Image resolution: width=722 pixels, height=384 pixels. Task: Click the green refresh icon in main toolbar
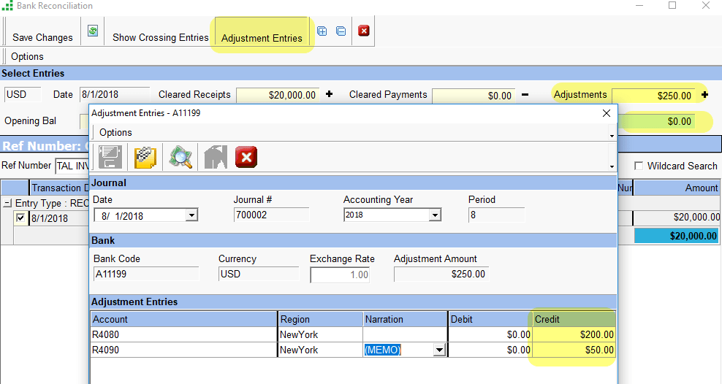point(93,31)
